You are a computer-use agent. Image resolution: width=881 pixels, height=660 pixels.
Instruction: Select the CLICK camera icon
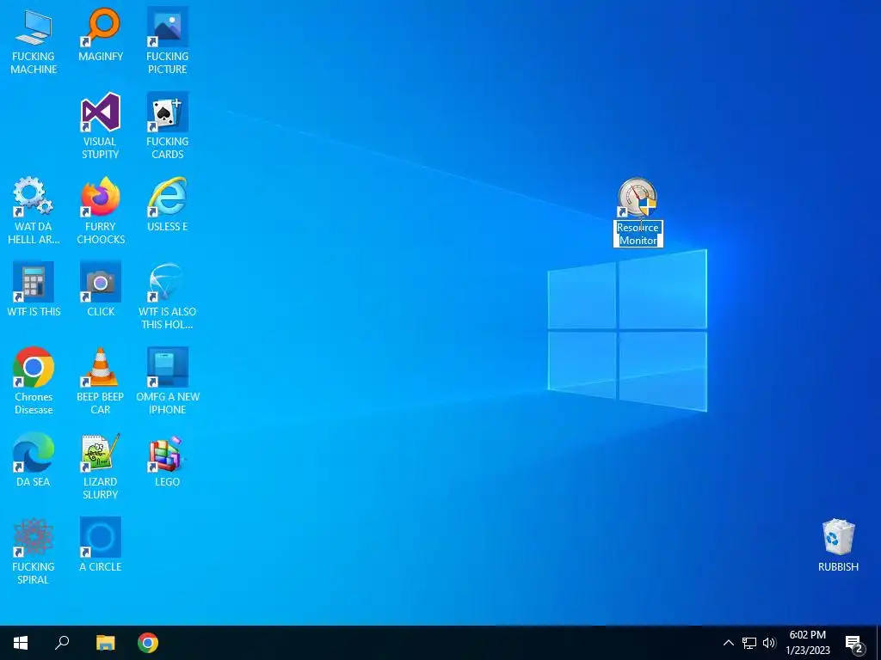pos(101,282)
